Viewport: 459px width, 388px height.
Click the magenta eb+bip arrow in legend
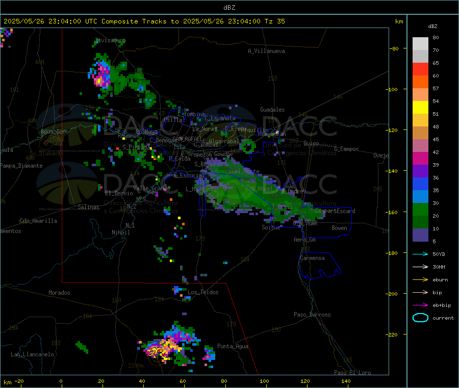click(x=420, y=305)
